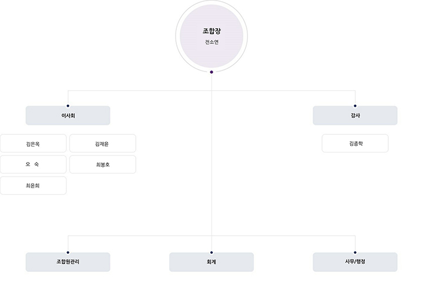Open the 회계 department box
Image resolution: width=423 pixels, height=296 pixels.
click(x=211, y=262)
